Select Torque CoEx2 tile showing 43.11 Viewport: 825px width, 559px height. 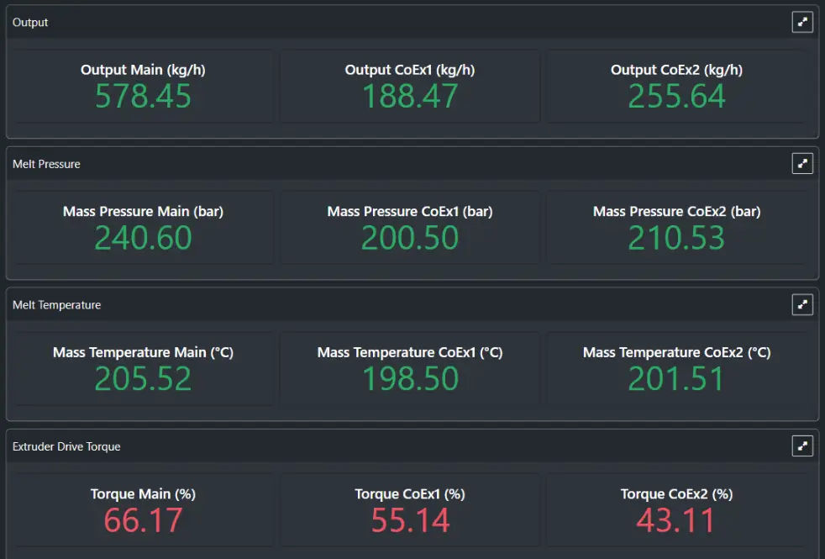[676, 510]
